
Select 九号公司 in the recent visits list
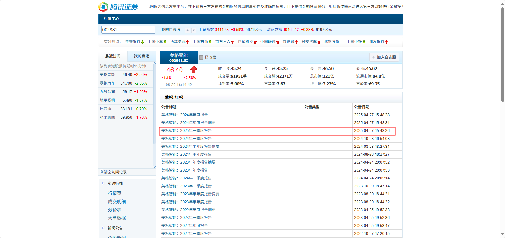[x=108, y=92]
